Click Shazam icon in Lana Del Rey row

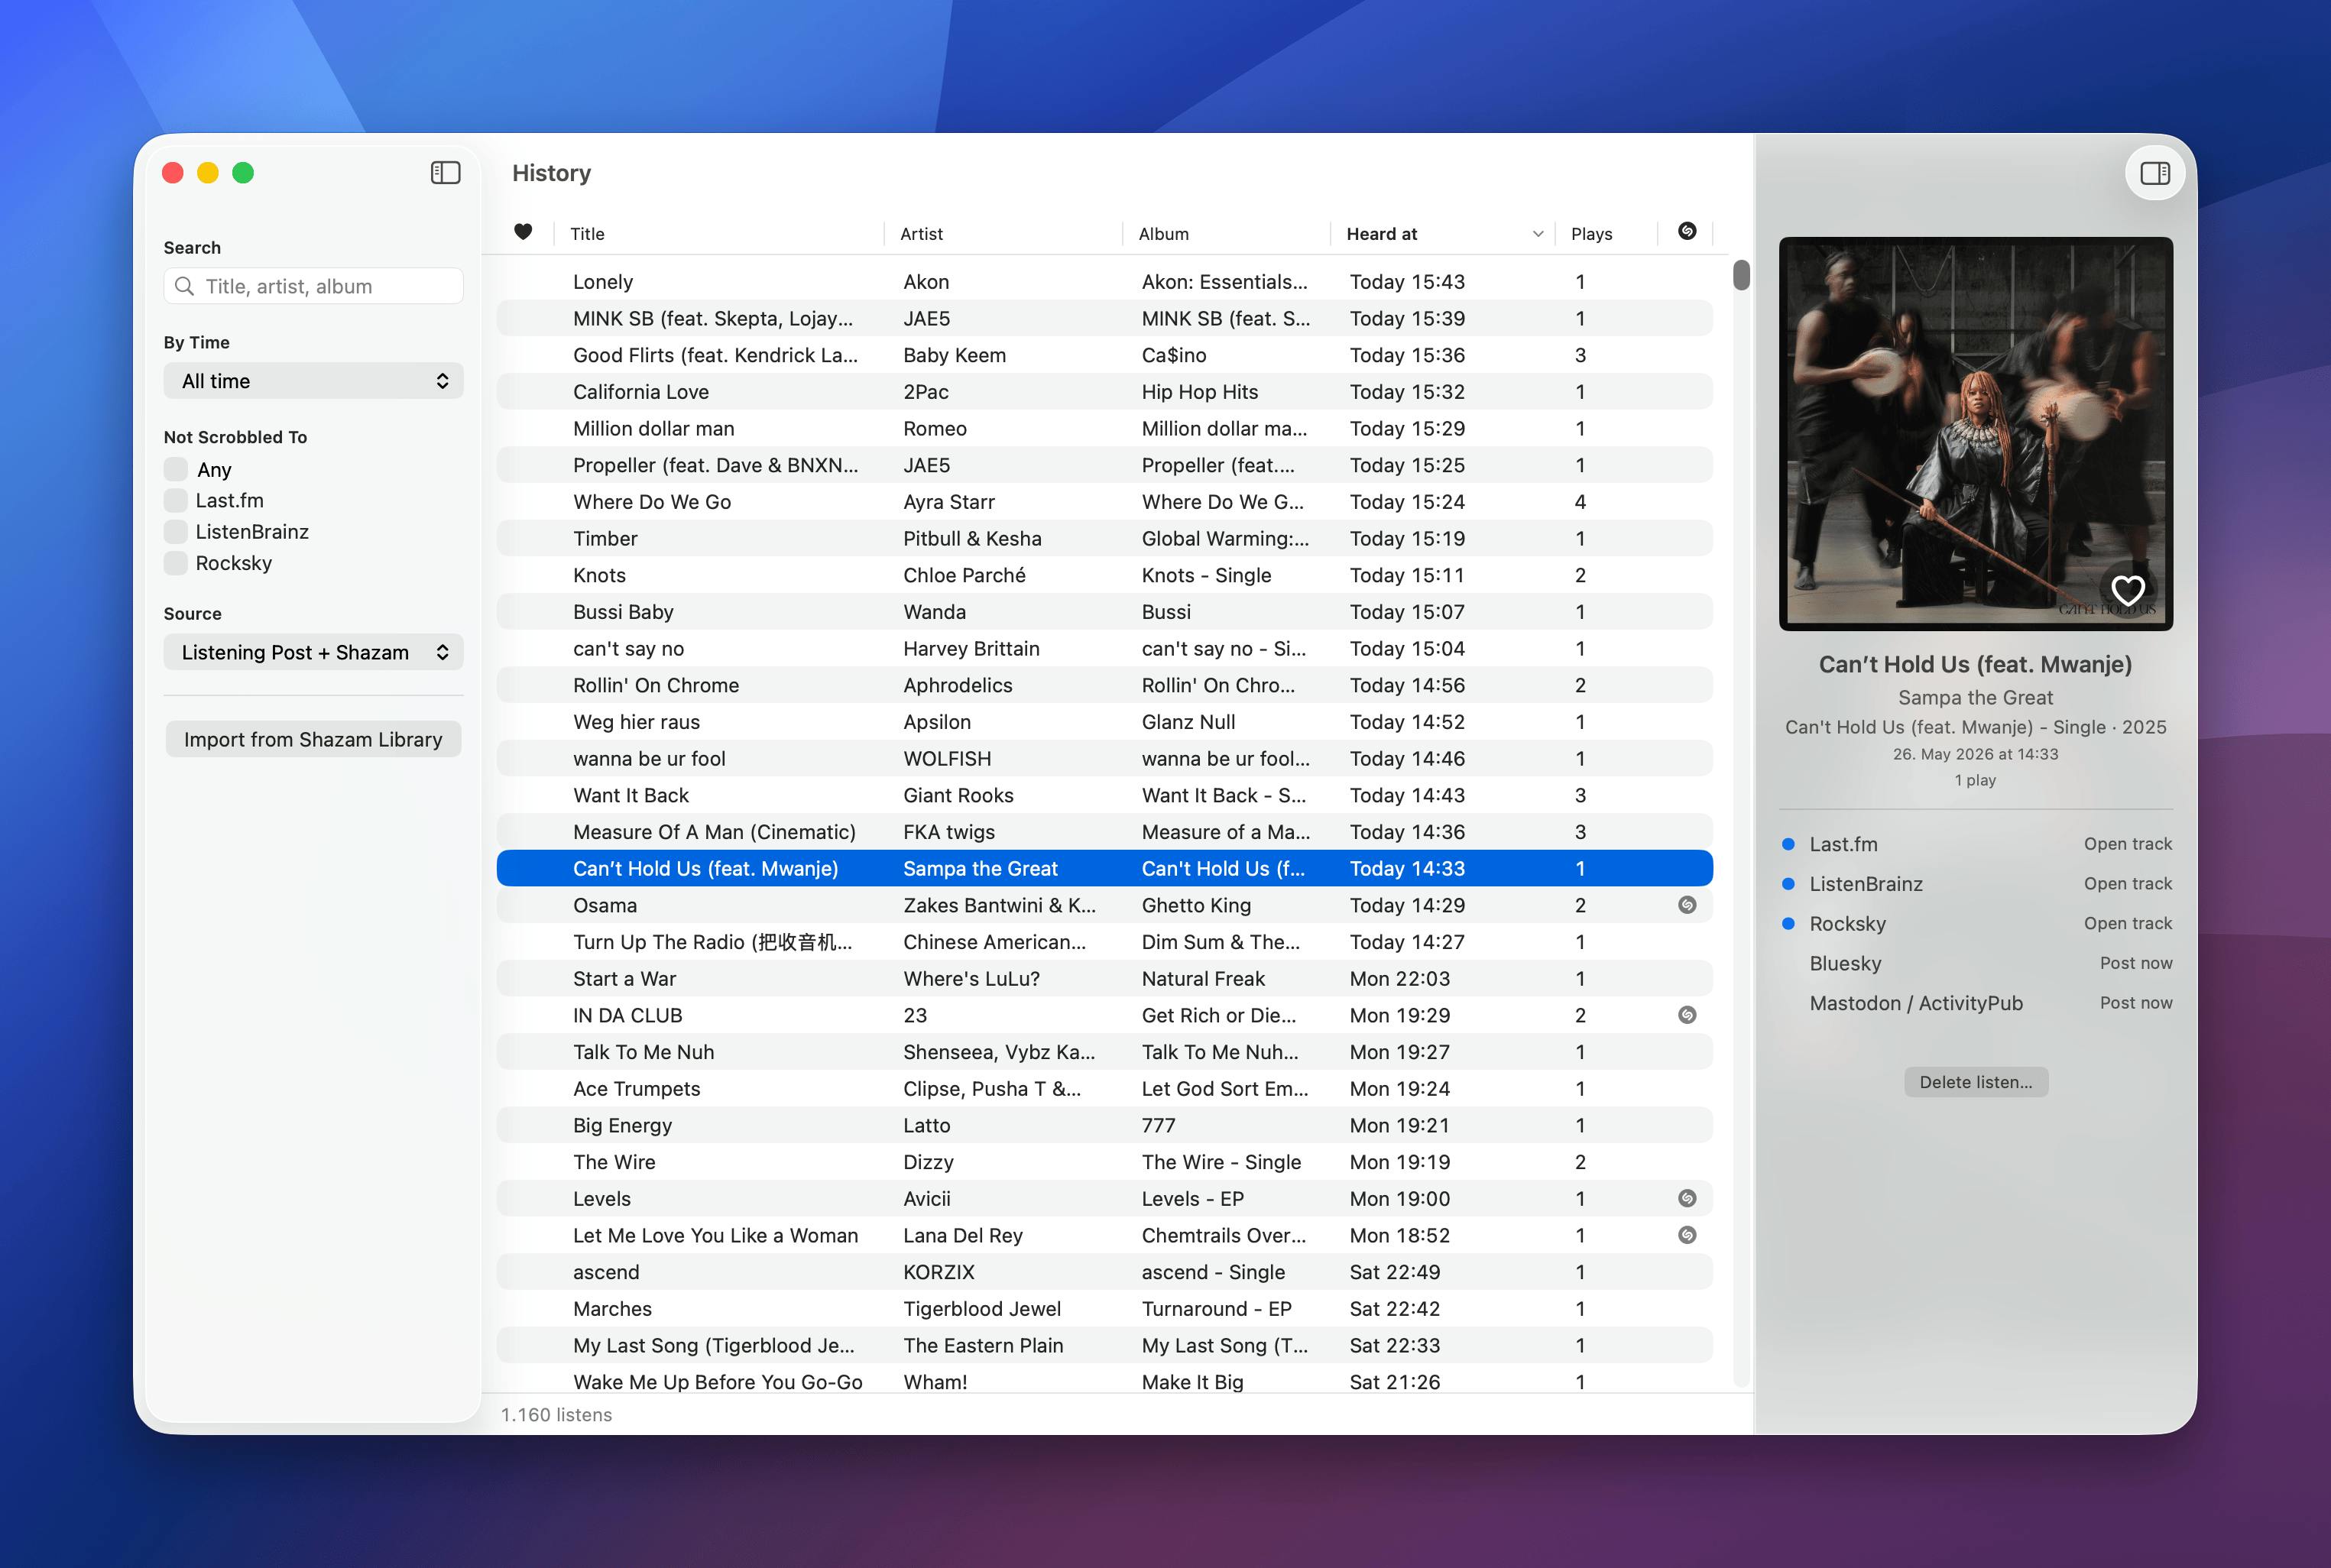click(x=1687, y=1235)
